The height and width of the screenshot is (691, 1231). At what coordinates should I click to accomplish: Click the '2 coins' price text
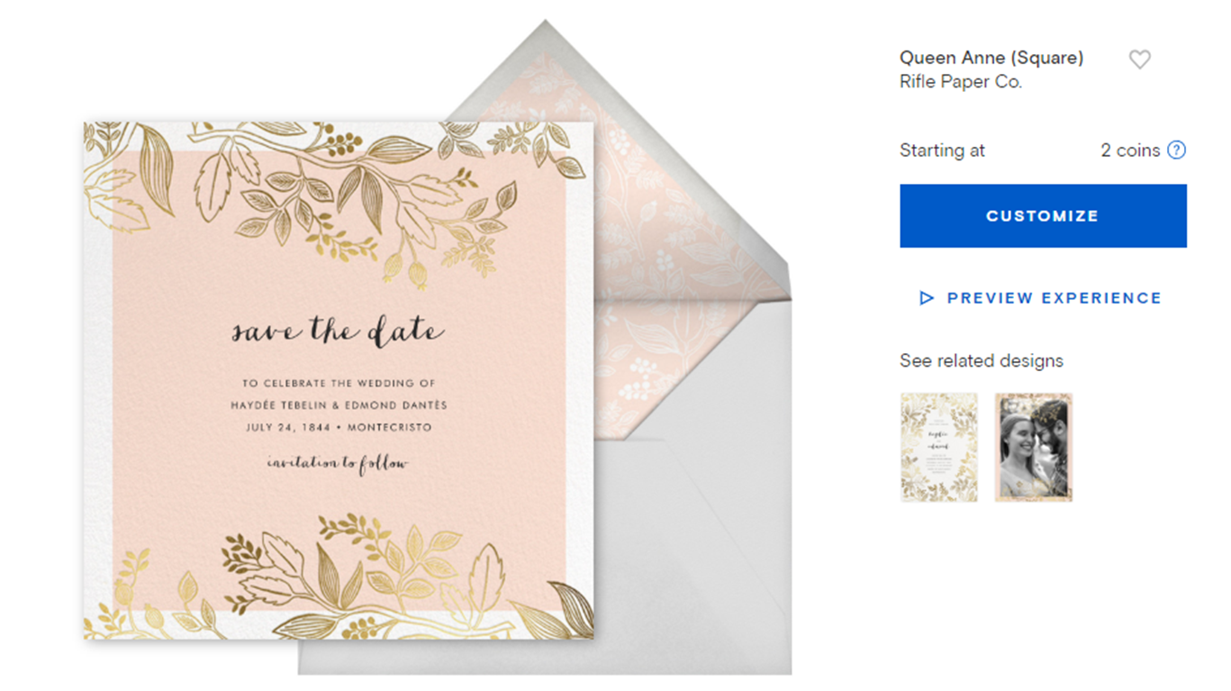[1130, 150]
